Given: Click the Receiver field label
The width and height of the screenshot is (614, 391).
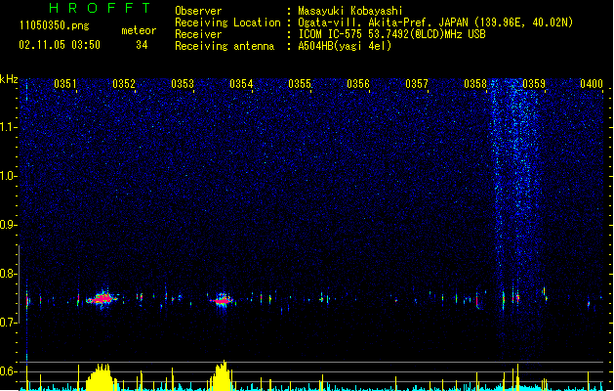Looking at the screenshot, I should 198,34.
